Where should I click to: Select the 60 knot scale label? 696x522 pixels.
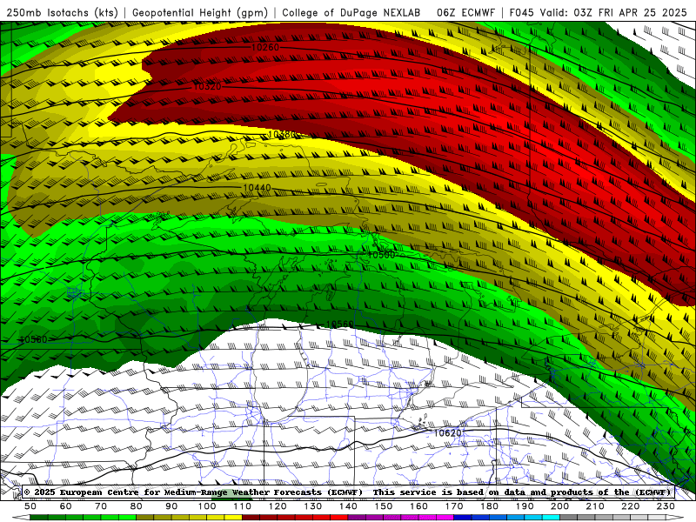click(66, 506)
